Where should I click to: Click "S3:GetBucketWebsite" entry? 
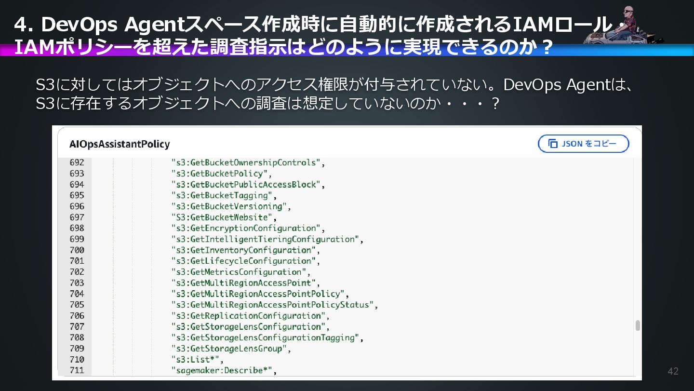[x=224, y=217]
